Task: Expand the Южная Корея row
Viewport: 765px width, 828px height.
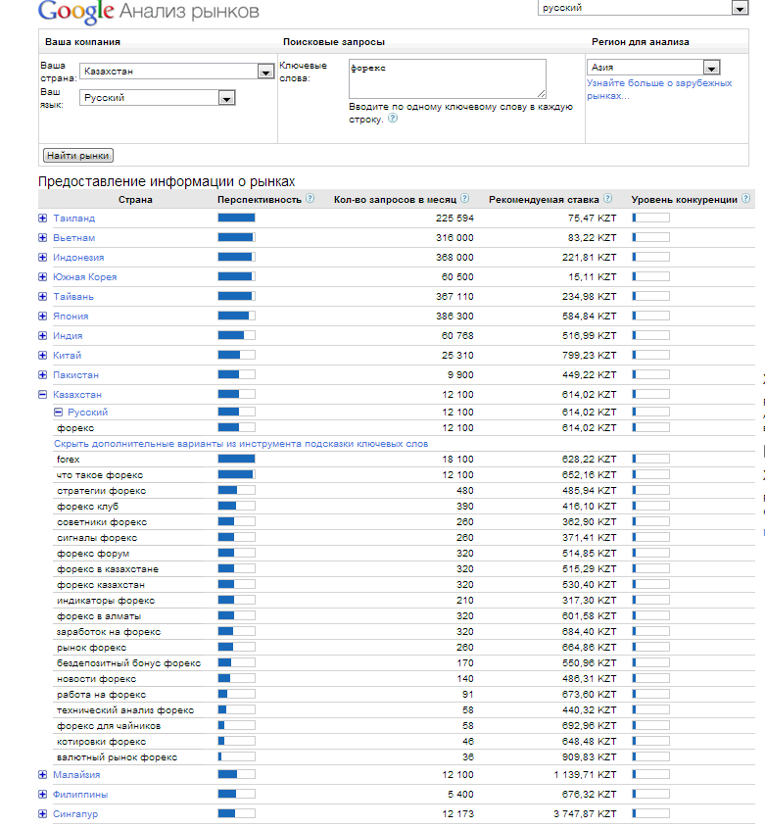Action: pyautogui.click(x=43, y=276)
